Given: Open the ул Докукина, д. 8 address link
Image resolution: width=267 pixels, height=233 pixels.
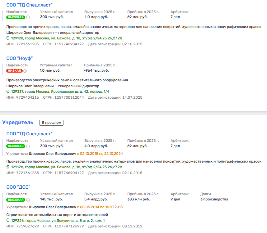Looking at the screenshot, I should point(58,221).
